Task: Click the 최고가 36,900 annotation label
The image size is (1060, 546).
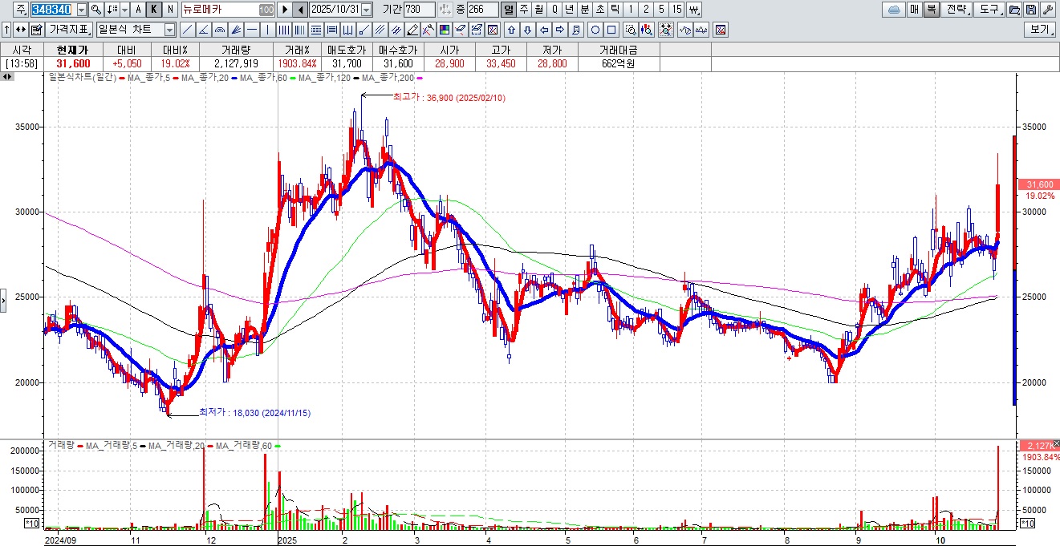Action: pyautogui.click(x=449, y=98)
